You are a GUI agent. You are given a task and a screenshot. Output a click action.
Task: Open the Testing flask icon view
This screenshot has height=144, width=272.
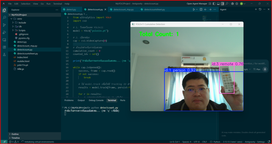(x=4, y=54)
